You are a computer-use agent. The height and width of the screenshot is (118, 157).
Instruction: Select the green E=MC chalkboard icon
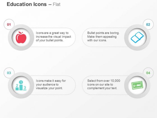[x=137, y=85]
